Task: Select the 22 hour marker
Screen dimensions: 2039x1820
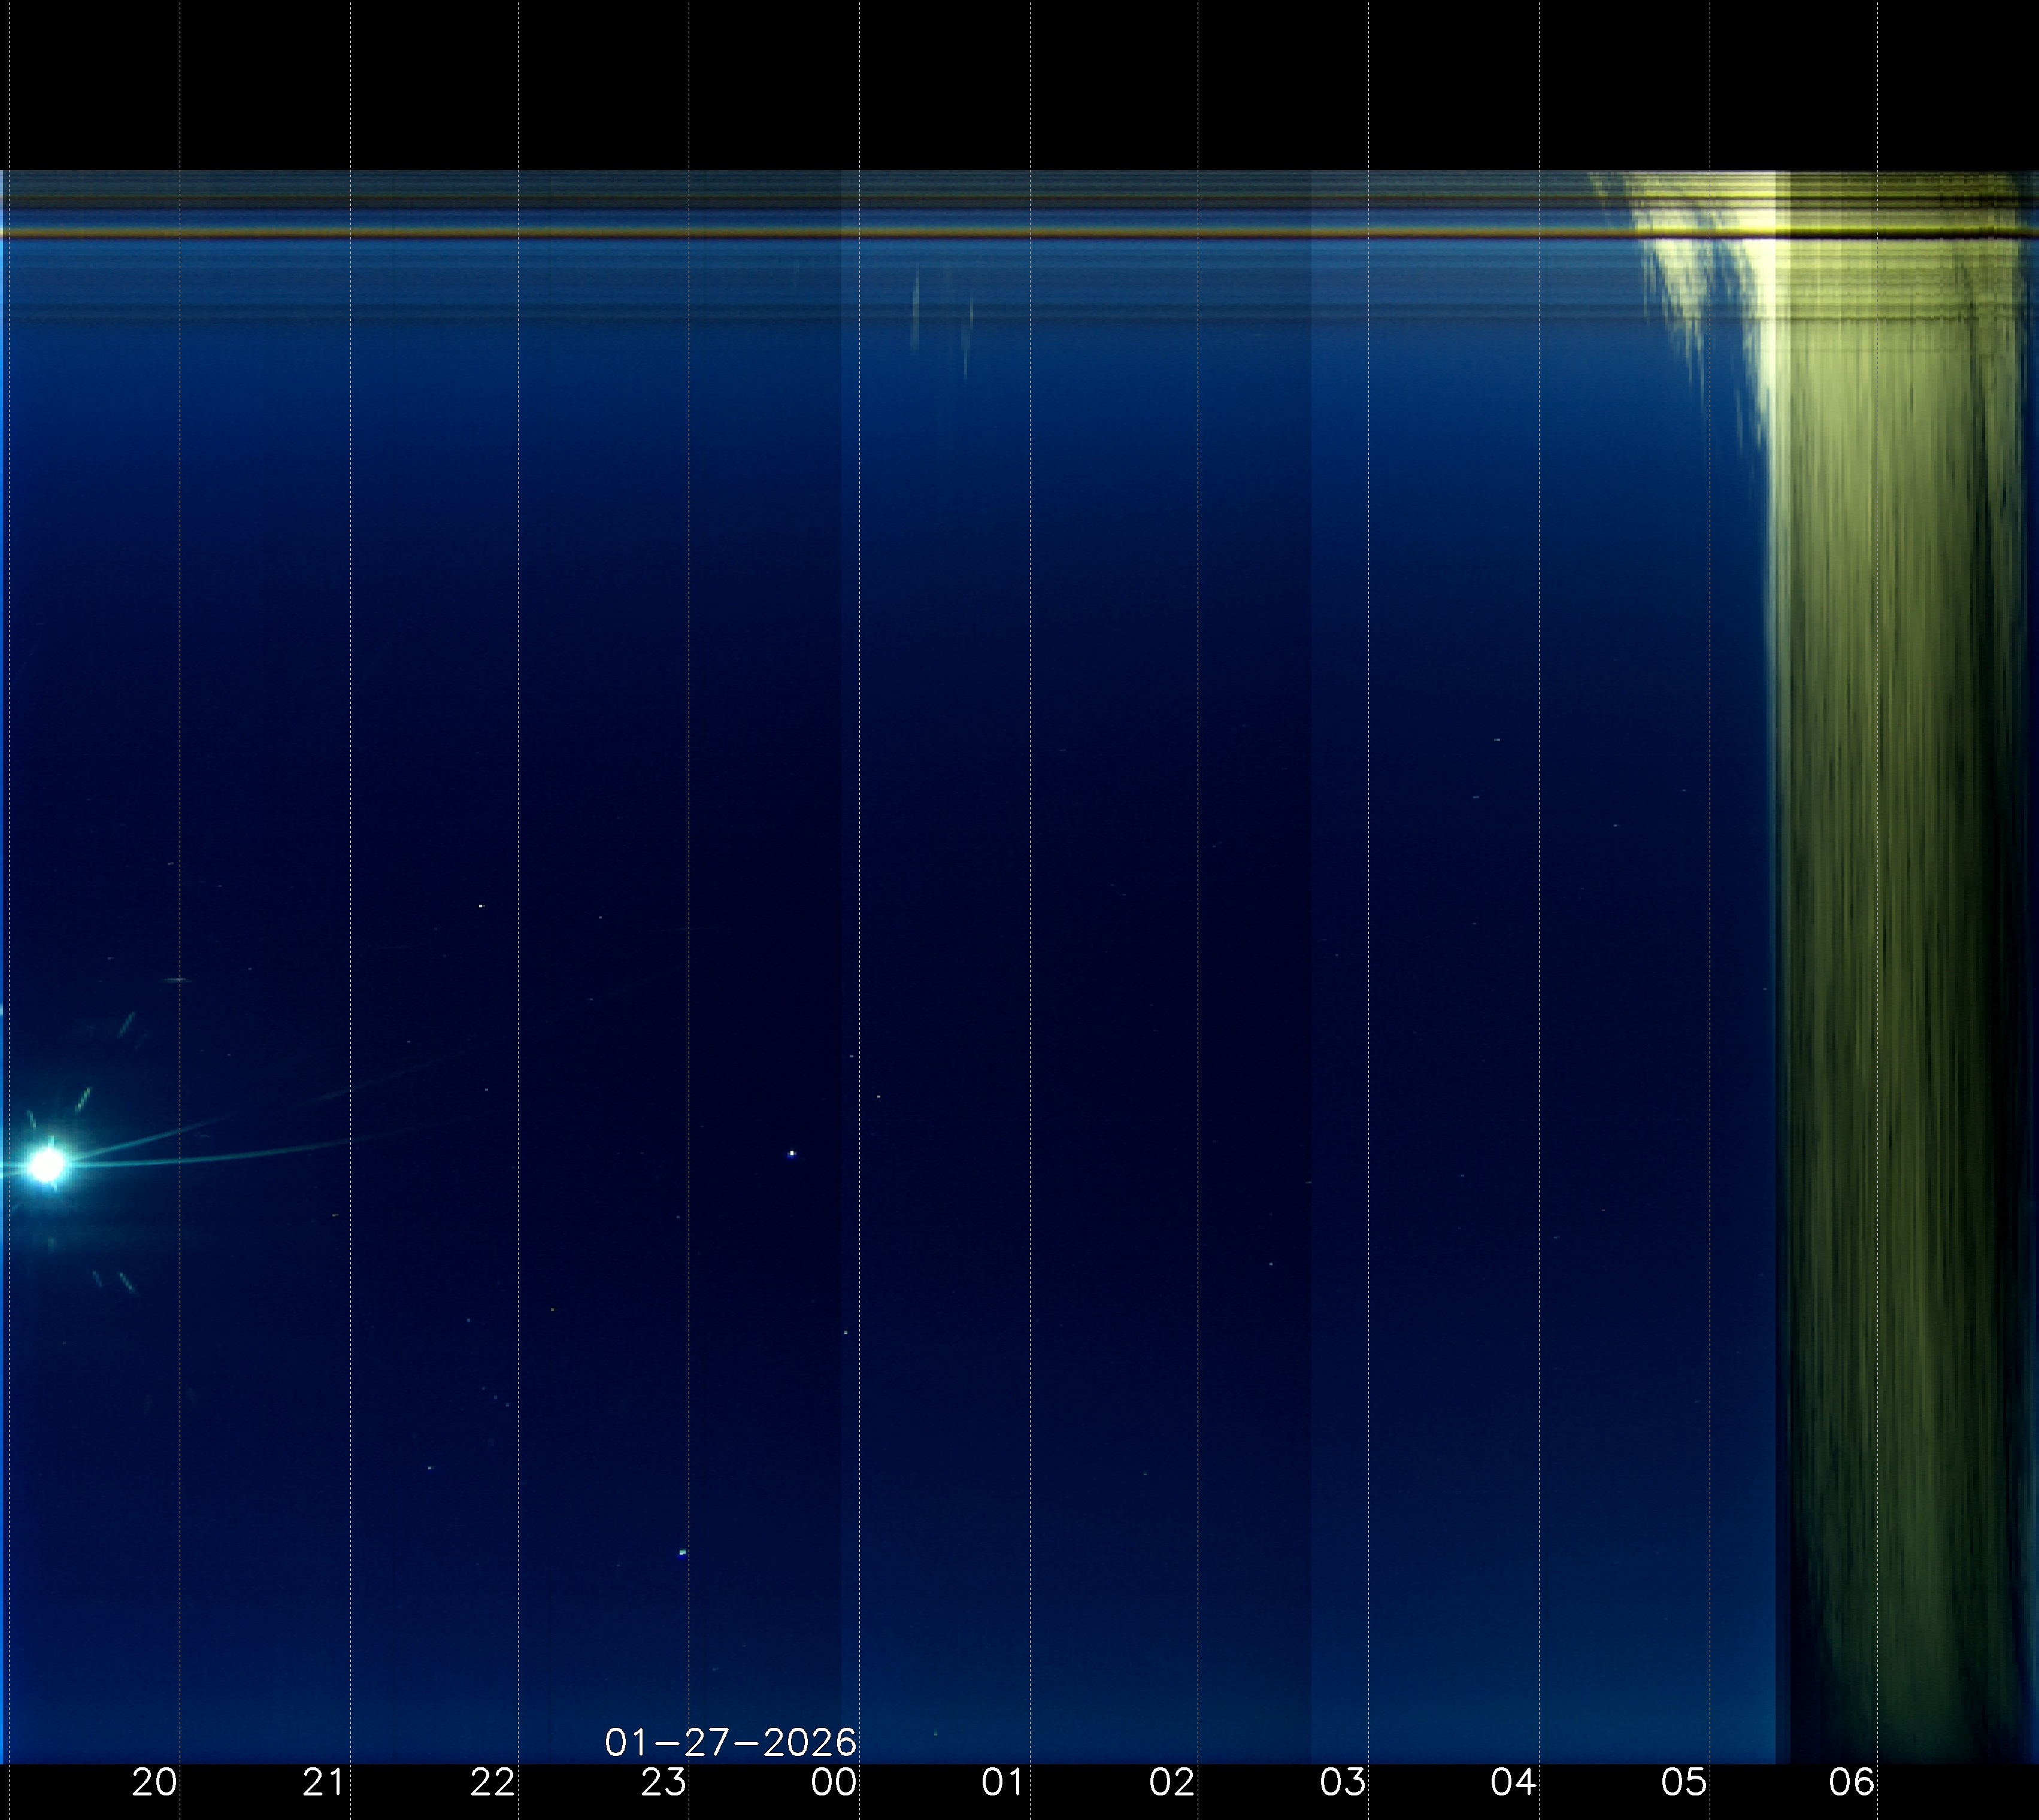Action: tap(493, 1782)
